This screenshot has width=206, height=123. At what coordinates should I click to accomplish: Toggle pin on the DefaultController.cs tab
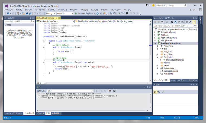coord(56,18)
